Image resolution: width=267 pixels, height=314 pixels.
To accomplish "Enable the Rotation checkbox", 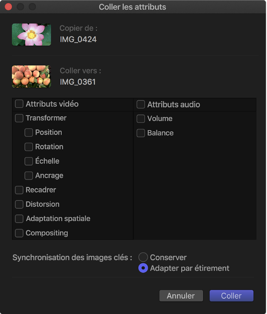I will coord(29,147).
